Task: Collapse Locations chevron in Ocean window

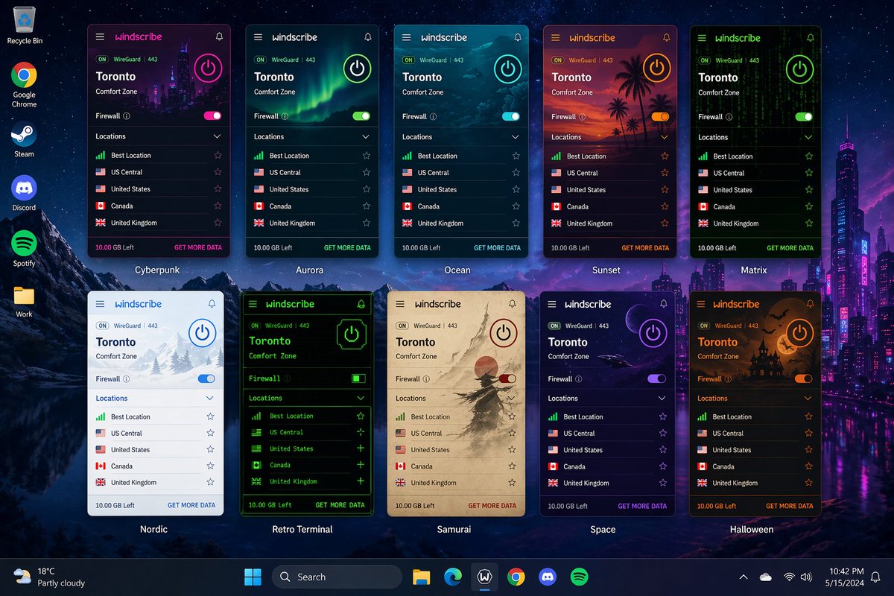Action: point(516,137)
